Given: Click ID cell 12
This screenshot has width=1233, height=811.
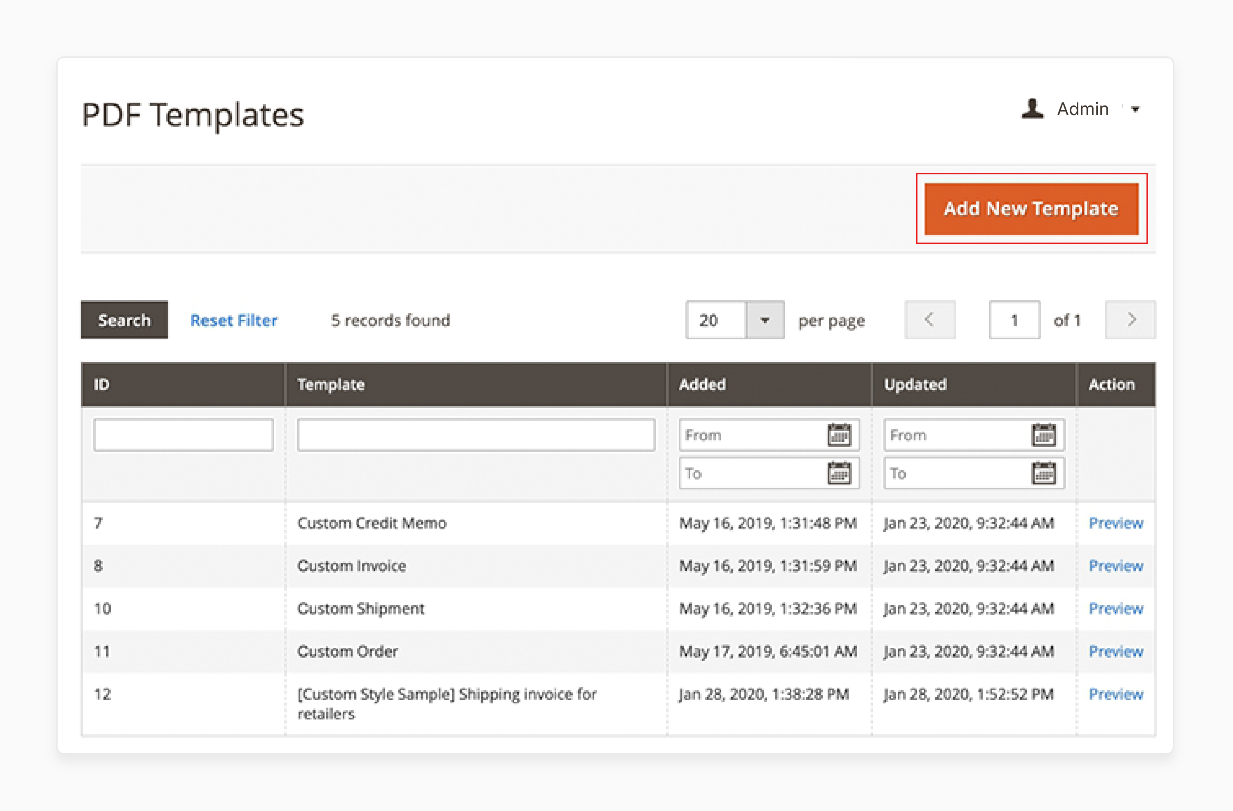Looking at the screenshot, I should [102, 694].
